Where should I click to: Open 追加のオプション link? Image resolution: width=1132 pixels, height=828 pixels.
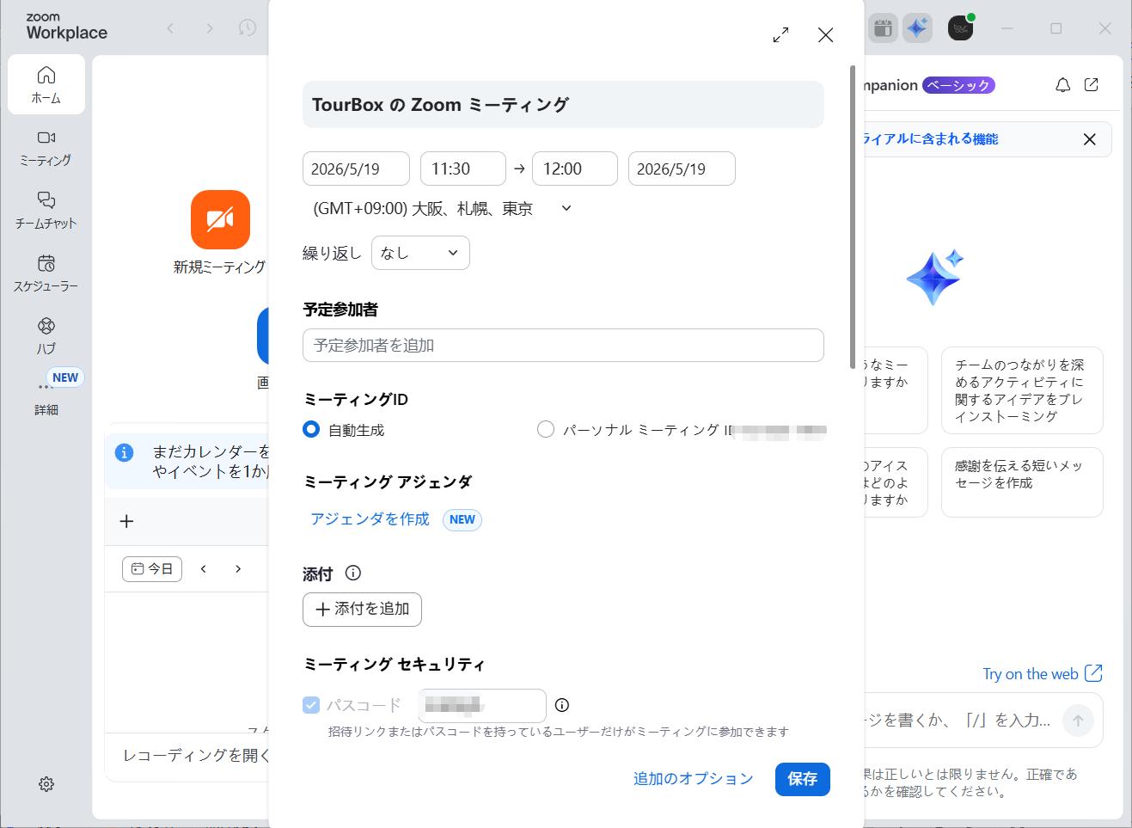coord(693,779)
